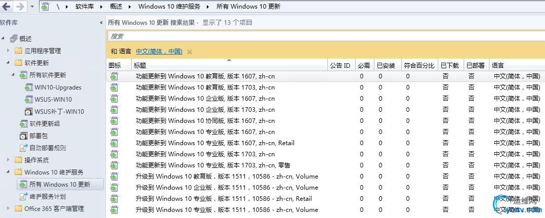
Task: Collapse the 软件库 navigation pane
Action: [x=101, y=23]
